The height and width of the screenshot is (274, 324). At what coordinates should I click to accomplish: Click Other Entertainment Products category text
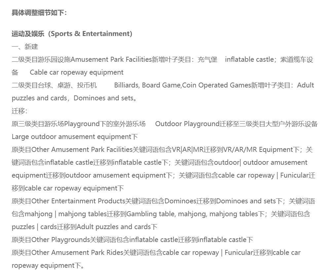[78, 201]
